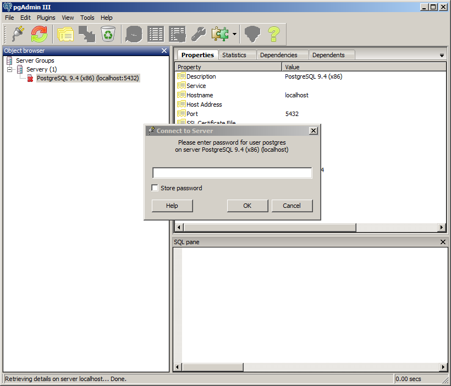451x386 pixels.
Task: Click the Add server connection plug icon
Action: [18, 34]
